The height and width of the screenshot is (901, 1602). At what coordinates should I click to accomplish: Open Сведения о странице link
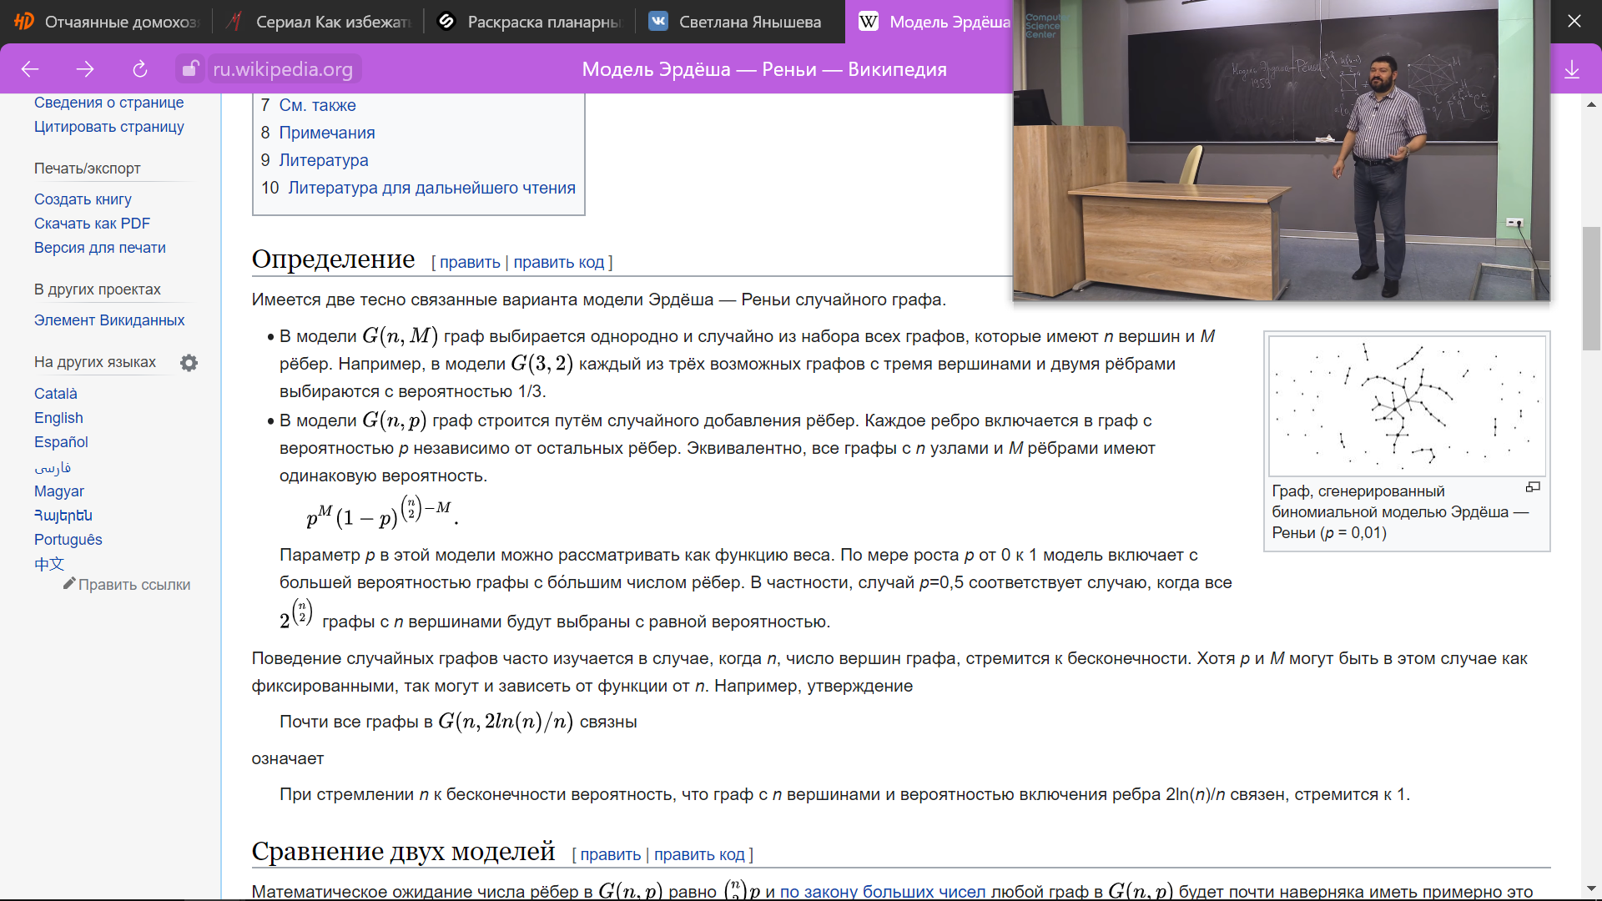[108, 103]
